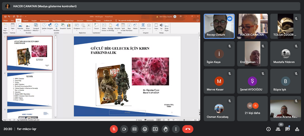Open more options three-dot menu
Viewport: 304px width, 136px height.
pos(176,129)
